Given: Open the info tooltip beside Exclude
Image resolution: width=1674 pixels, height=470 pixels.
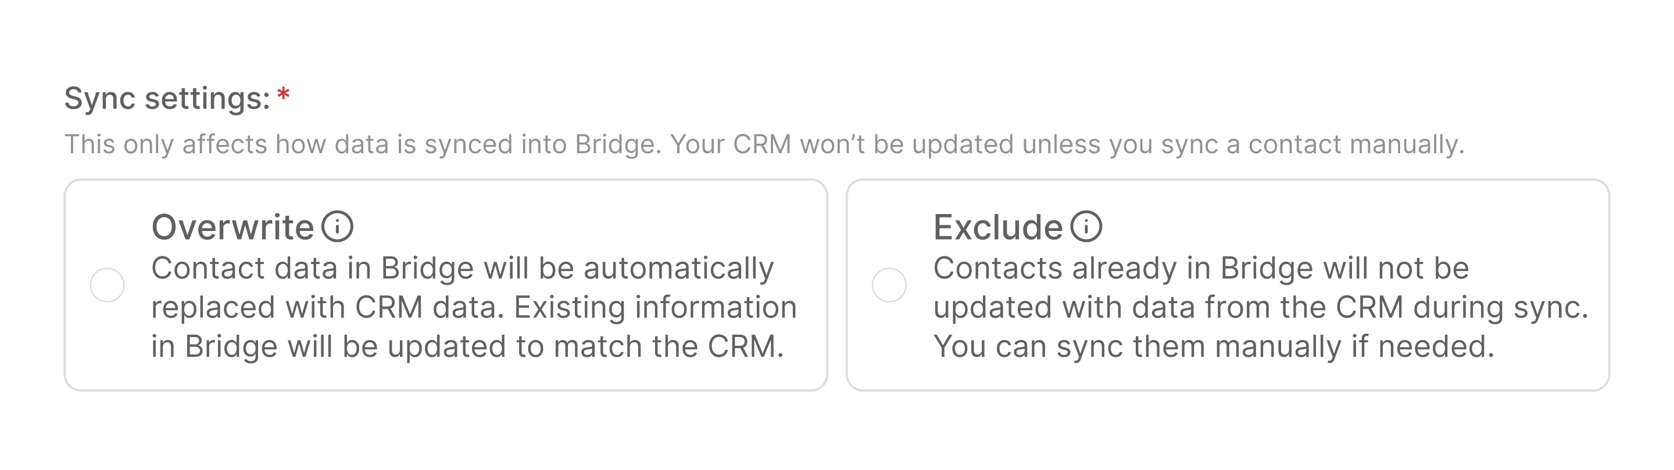Looking at the screenshot, I should point(1086,226).
